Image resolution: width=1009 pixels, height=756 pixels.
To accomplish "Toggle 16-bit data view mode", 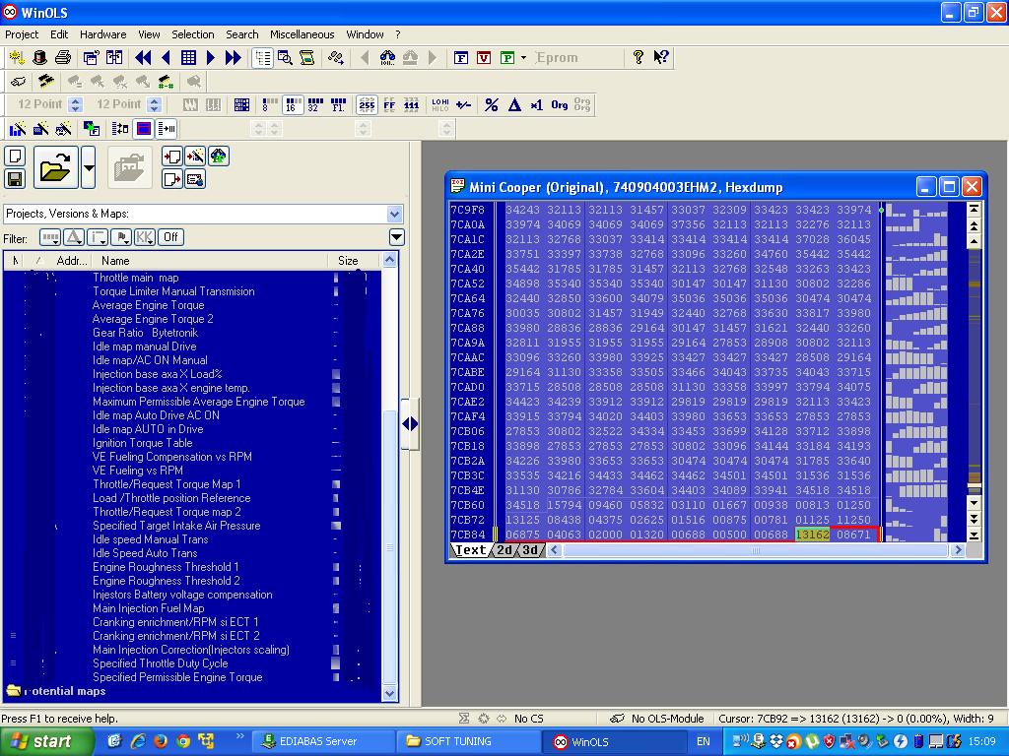I will coord(293,104).
